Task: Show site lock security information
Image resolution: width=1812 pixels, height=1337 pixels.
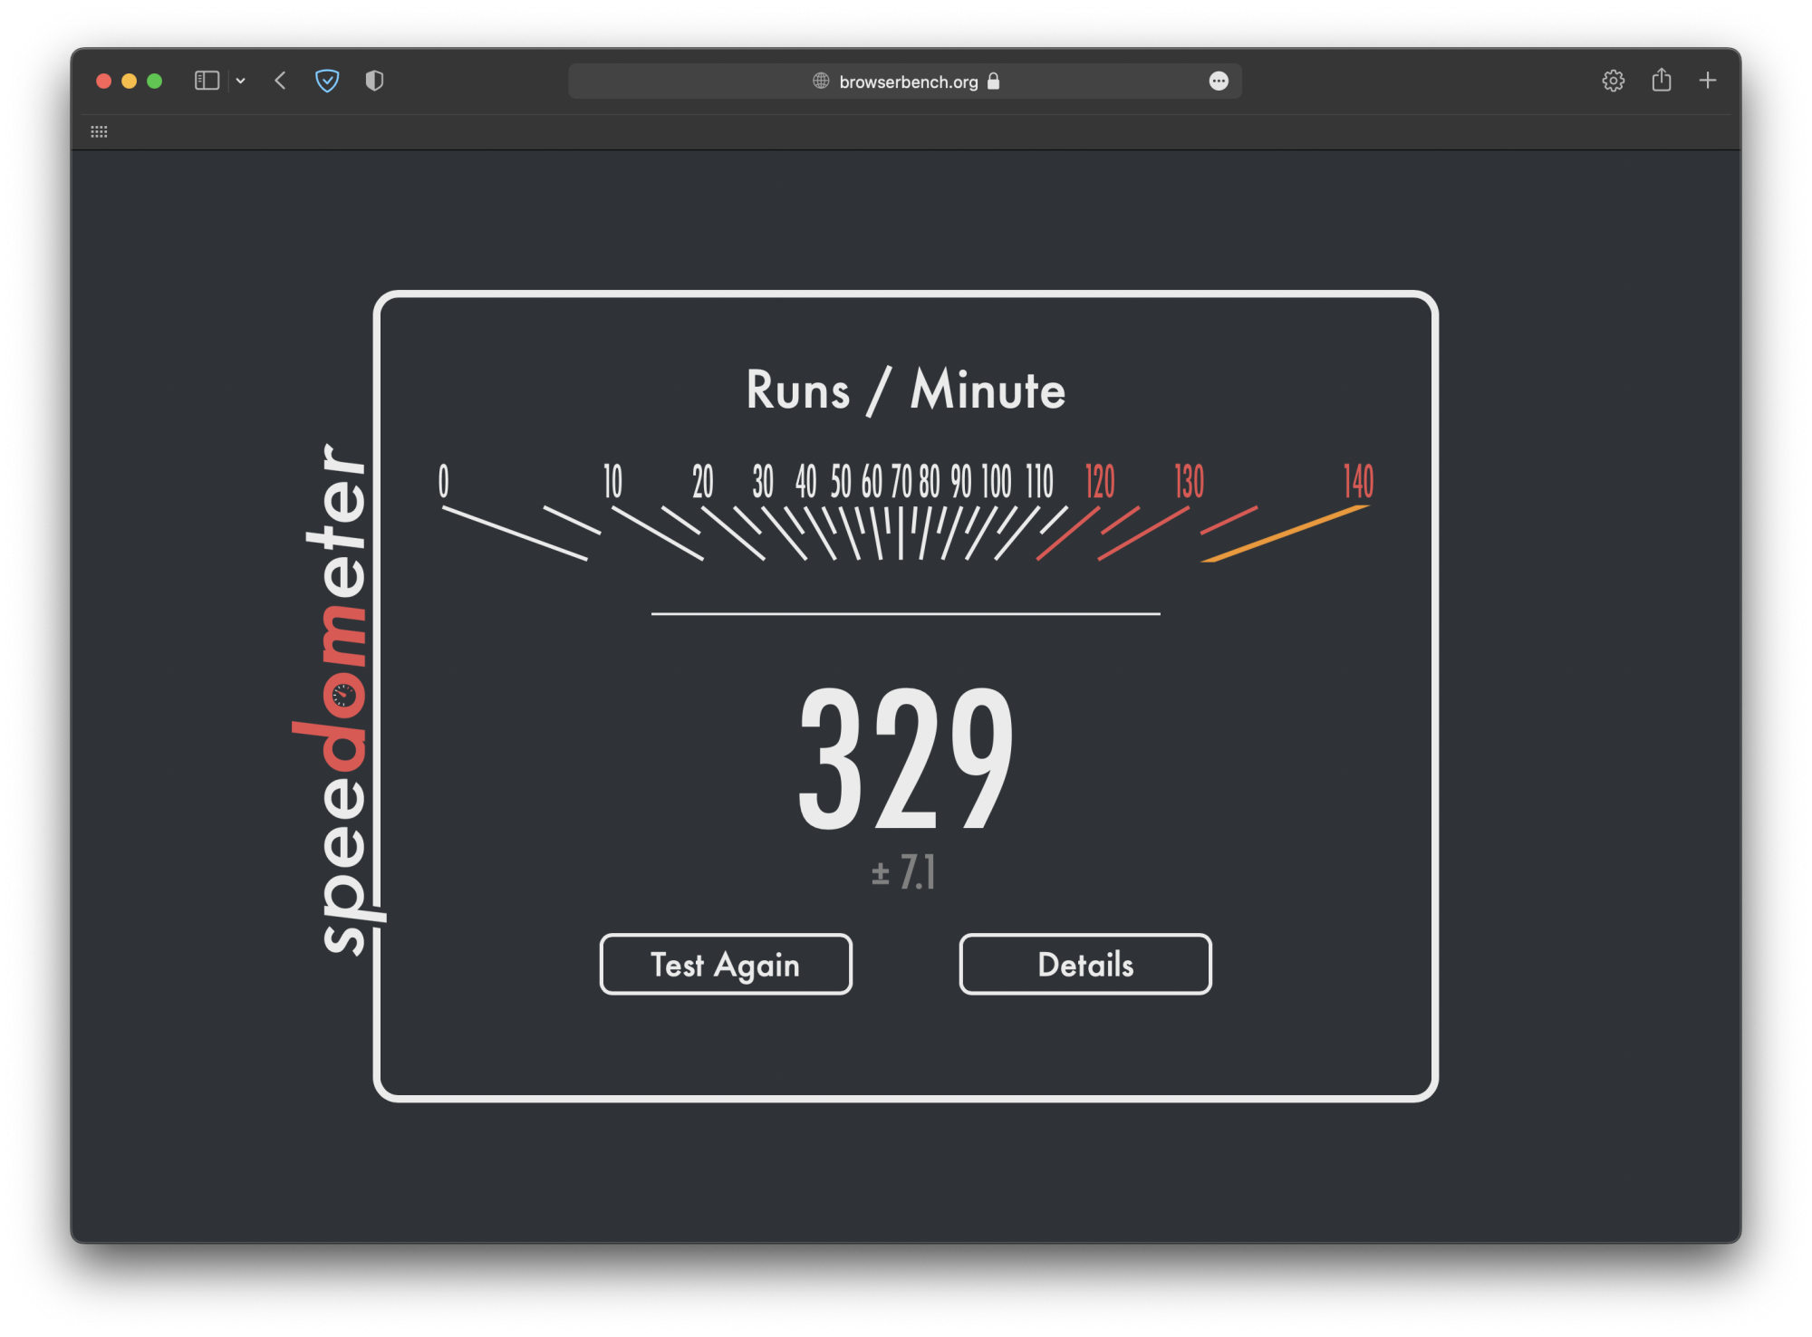Action: point(994,82)
